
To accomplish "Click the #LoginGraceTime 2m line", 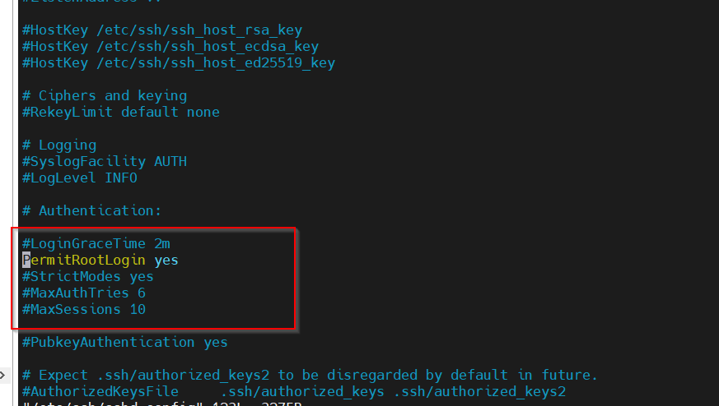I will point(96,243).
